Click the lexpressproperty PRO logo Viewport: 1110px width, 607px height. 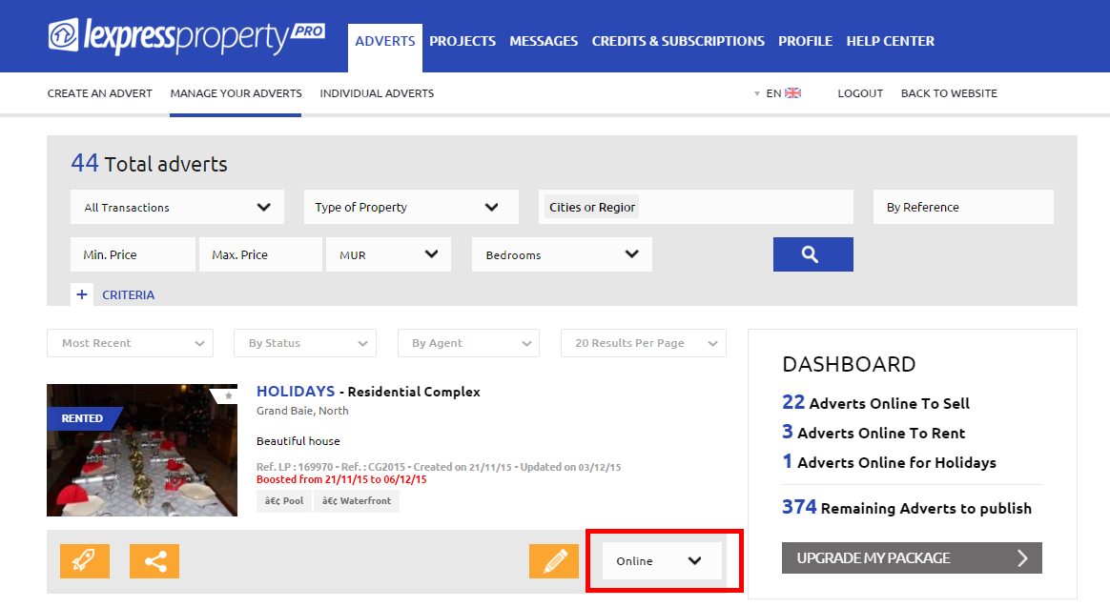tap(186, 36)
